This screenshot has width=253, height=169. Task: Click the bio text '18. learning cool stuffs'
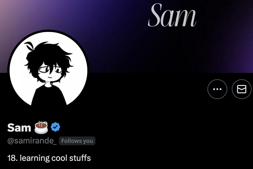[x=49, y=158]
